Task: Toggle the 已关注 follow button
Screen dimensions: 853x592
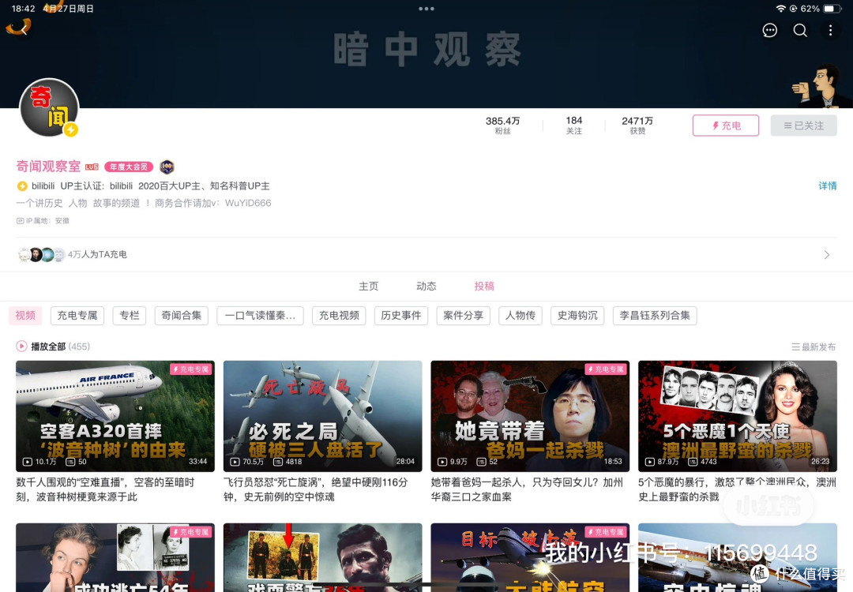Action: pos(803,126)
